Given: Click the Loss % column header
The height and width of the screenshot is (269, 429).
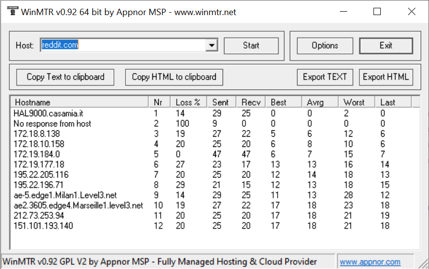Looking at the screenshot, I should pos(189,102).
